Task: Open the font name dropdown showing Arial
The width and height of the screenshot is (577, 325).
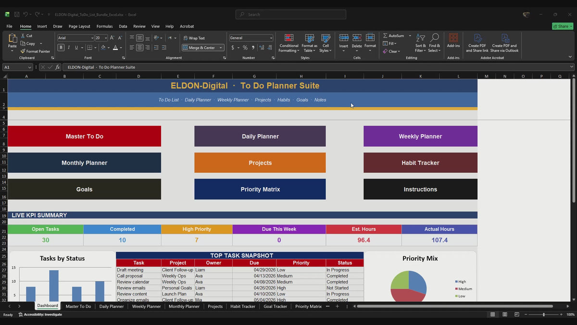Action: [92, 38]
